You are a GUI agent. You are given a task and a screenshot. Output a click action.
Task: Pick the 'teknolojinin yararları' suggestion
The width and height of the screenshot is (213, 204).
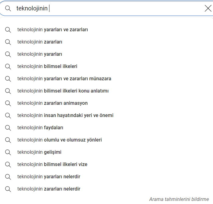click(x=40, y=54)
